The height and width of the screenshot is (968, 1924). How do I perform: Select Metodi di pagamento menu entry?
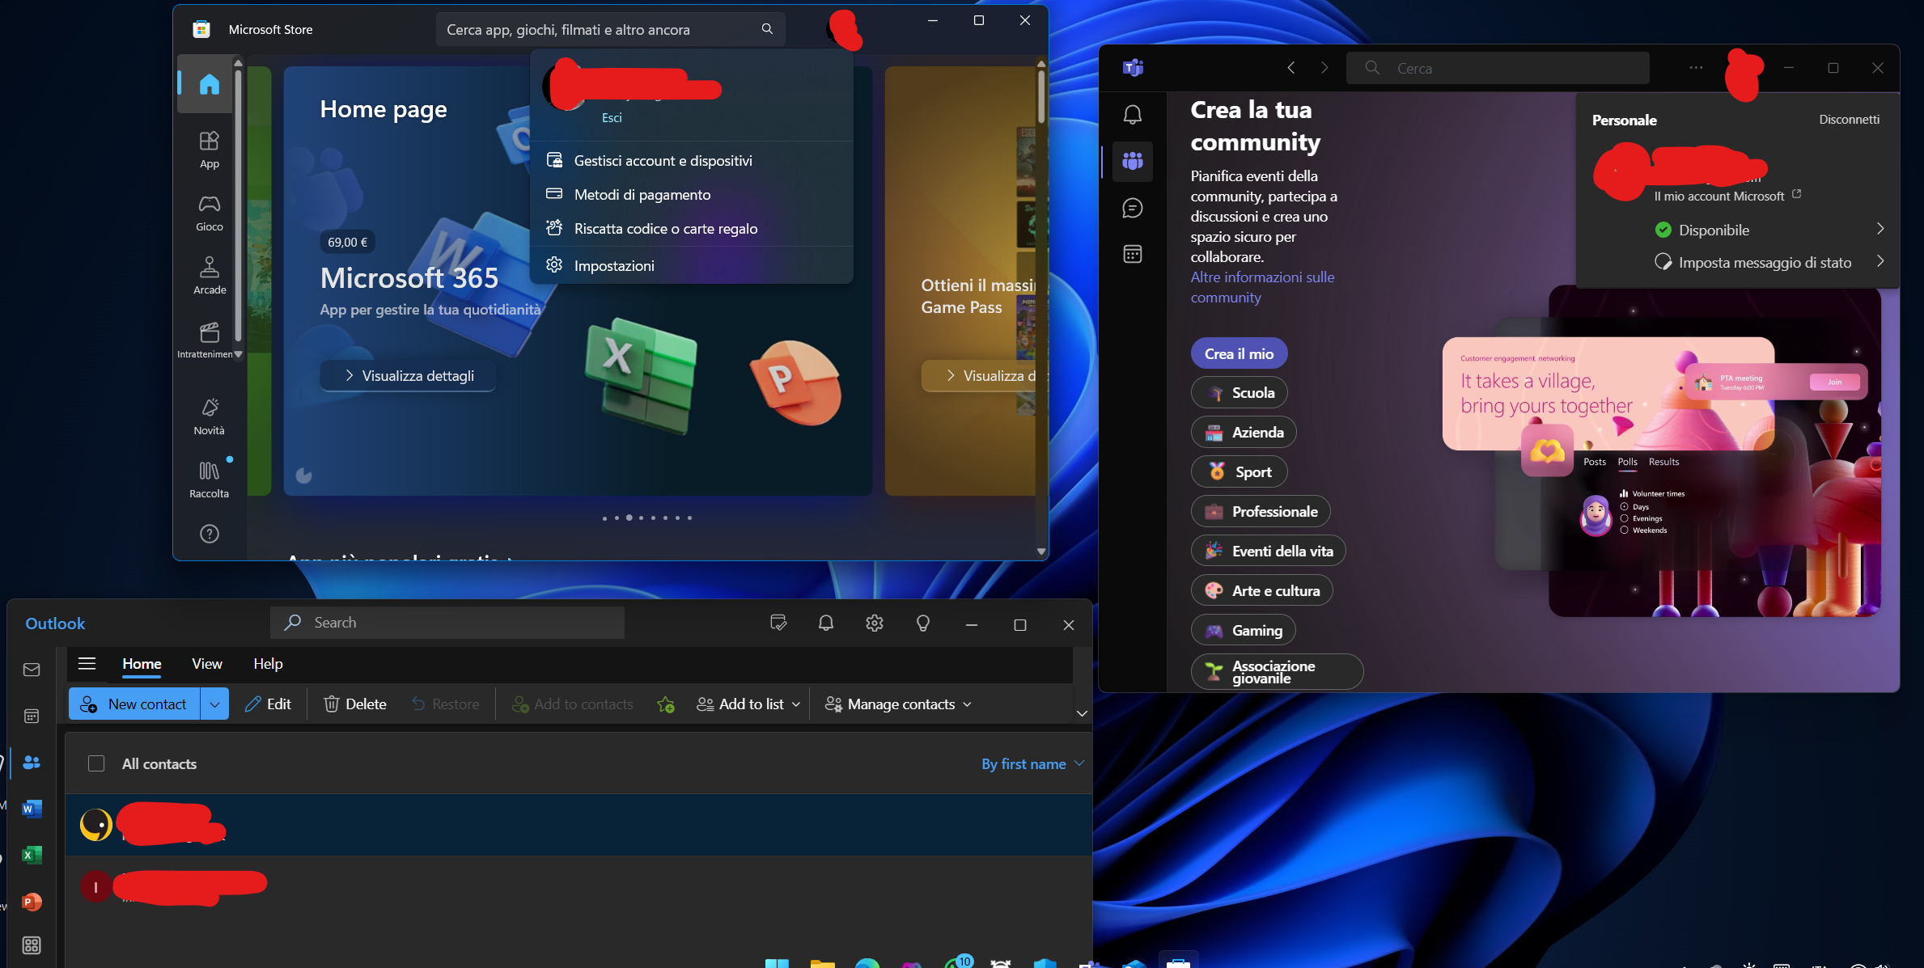(x=642, y=195)
